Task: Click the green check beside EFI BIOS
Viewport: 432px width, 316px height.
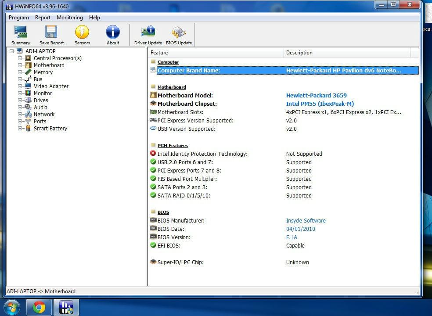Action: coord(153,245)
